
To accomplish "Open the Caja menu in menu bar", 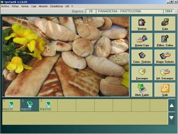I will [34, 6].
